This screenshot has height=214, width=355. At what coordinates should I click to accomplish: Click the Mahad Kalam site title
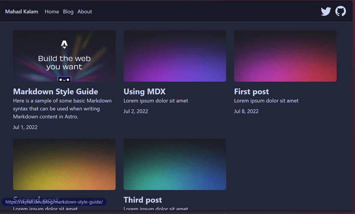(22, 12)
